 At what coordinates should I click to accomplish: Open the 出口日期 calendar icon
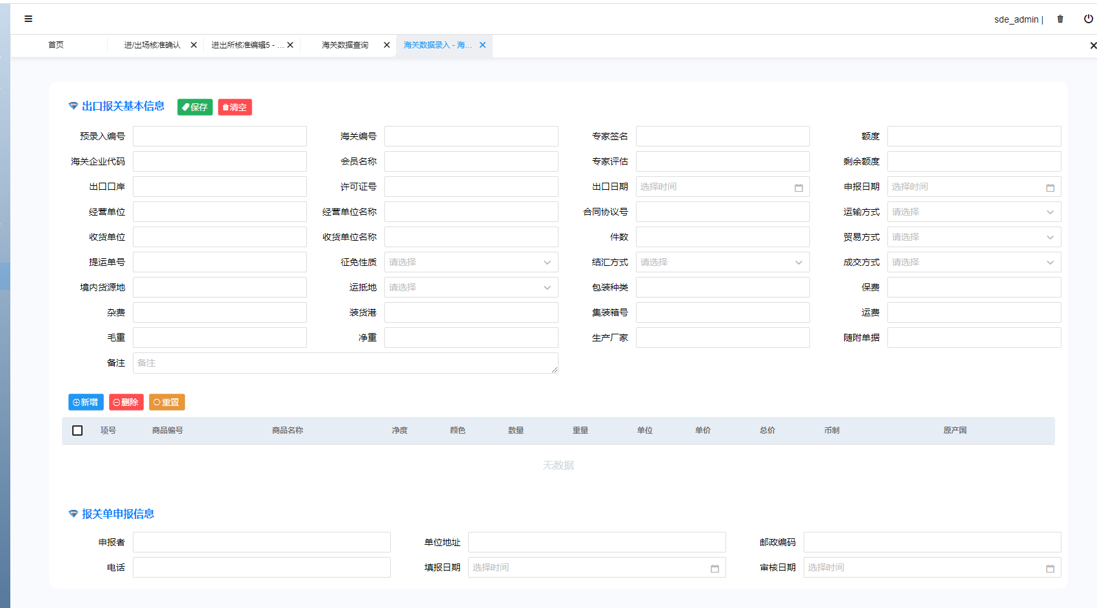[x=798, y=187]
